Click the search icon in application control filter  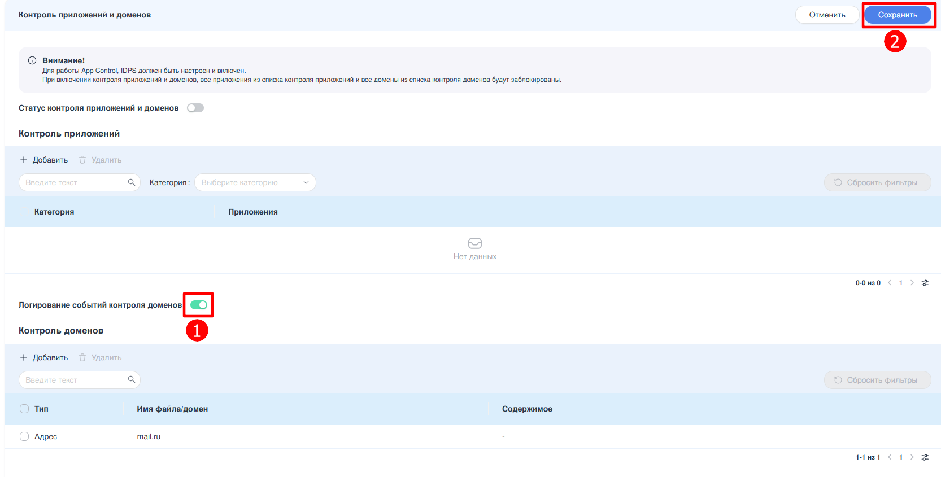click(131, 182)
